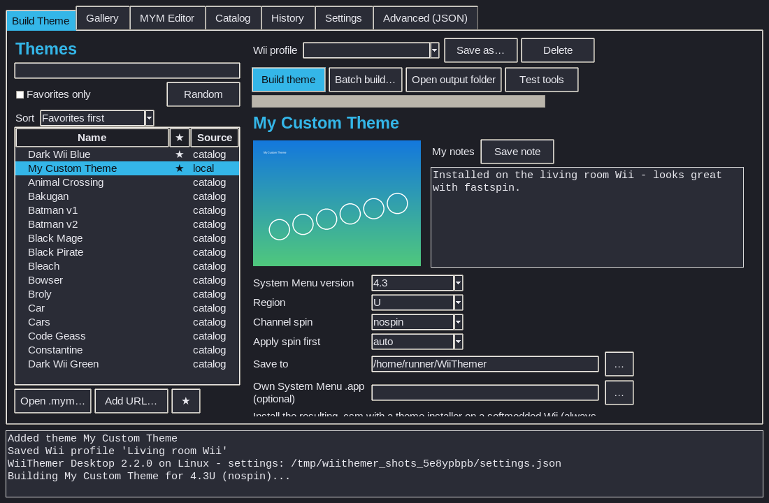Select the Batman v1 theme

(x=127, y=210)
